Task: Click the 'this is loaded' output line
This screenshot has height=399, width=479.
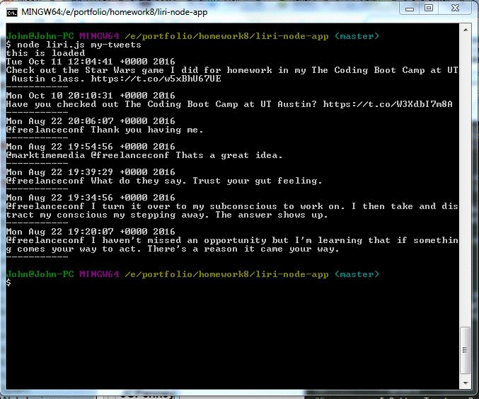Action: point(45,53)
